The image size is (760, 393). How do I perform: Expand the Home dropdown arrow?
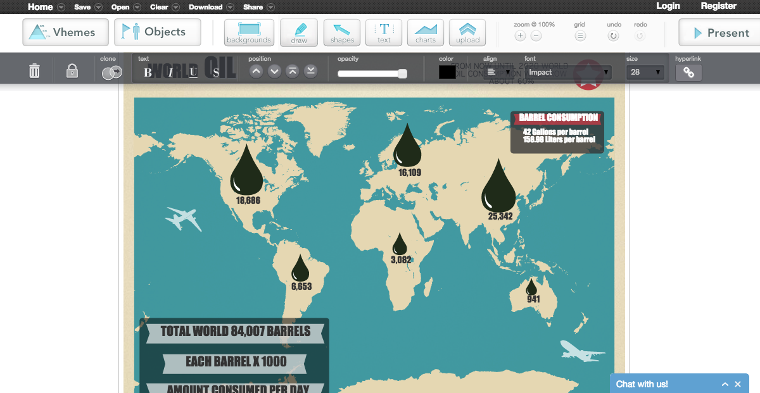(61, 8)
